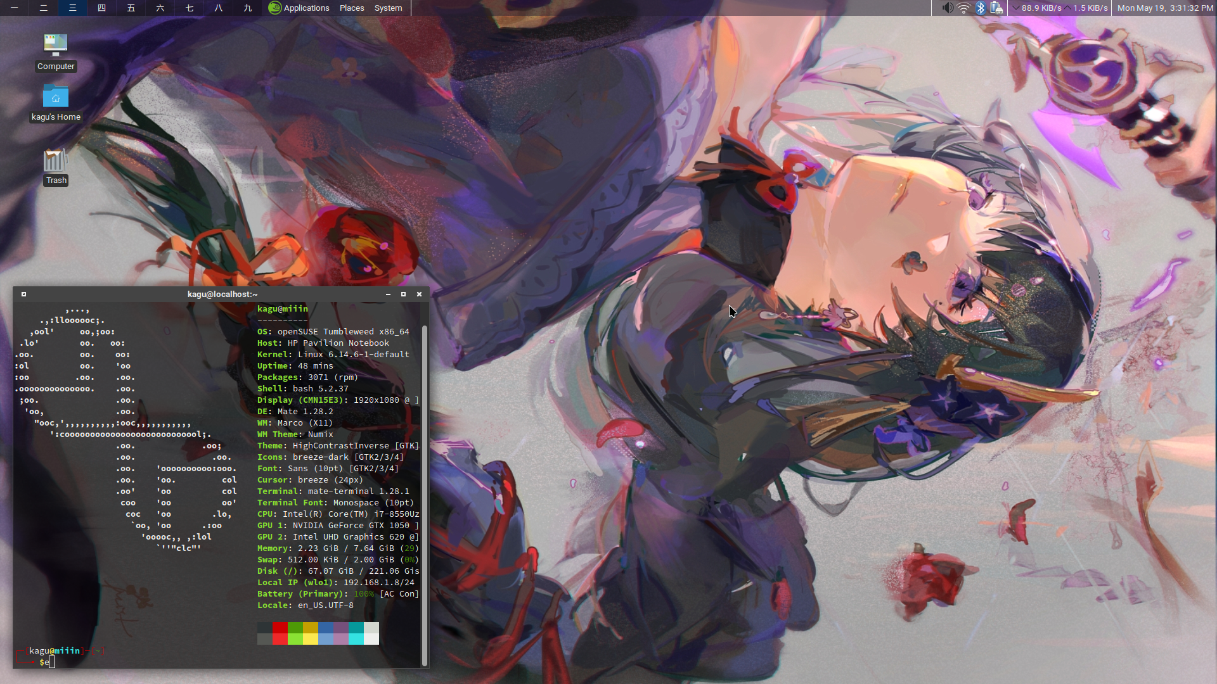1217x684 pixels.
Task: Open the battery power indicator
Action: pyautogui.click(x=996, y=8)
